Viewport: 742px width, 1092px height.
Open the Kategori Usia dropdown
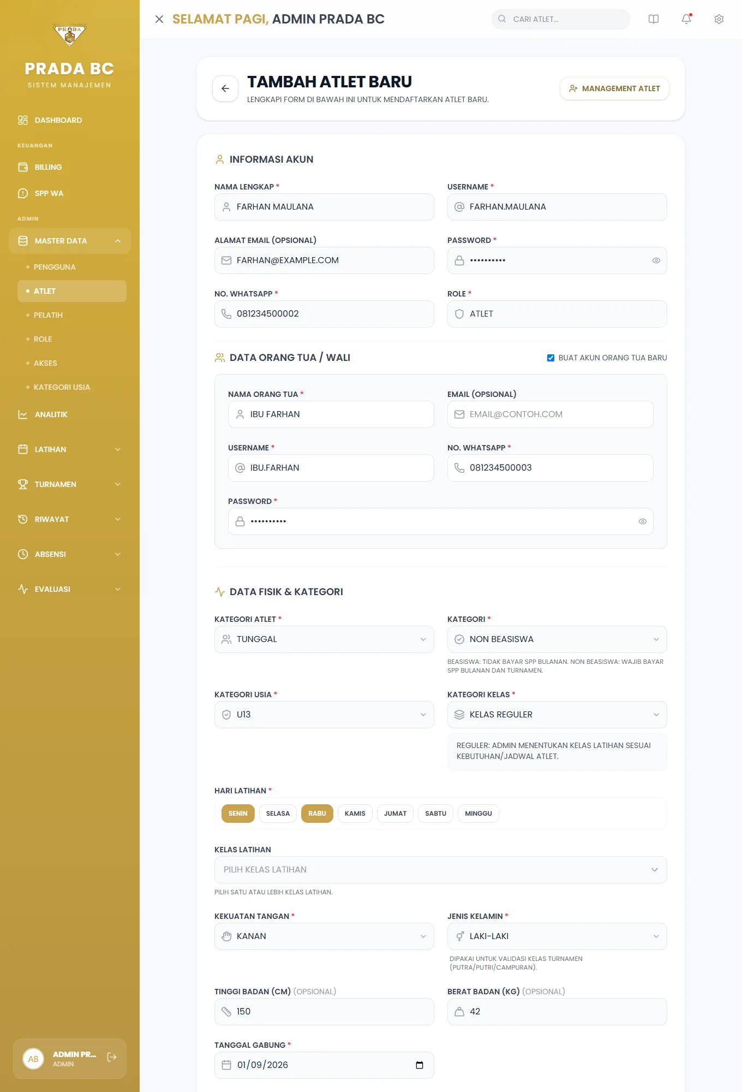click(x=324, y=715)
